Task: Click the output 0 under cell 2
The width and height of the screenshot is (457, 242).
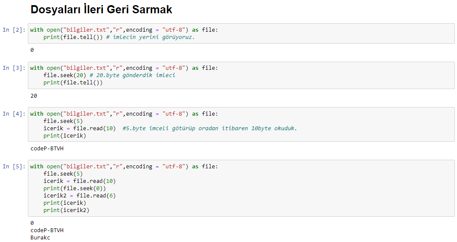Action: click(x=32, y=50)
